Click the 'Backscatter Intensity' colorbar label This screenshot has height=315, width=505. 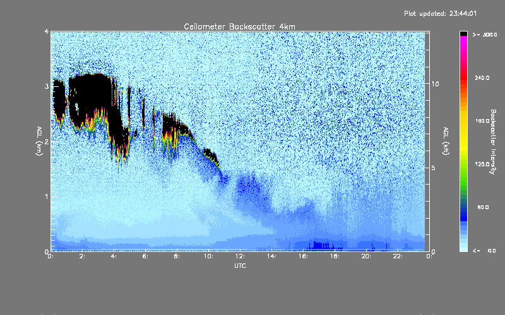click(x=492, y=142)
